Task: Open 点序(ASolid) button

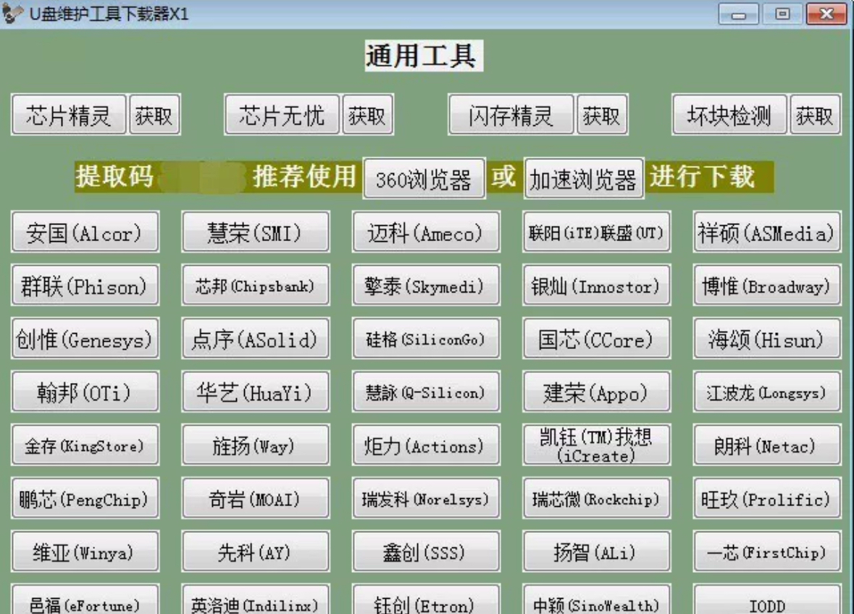Action: pos(256,339)
